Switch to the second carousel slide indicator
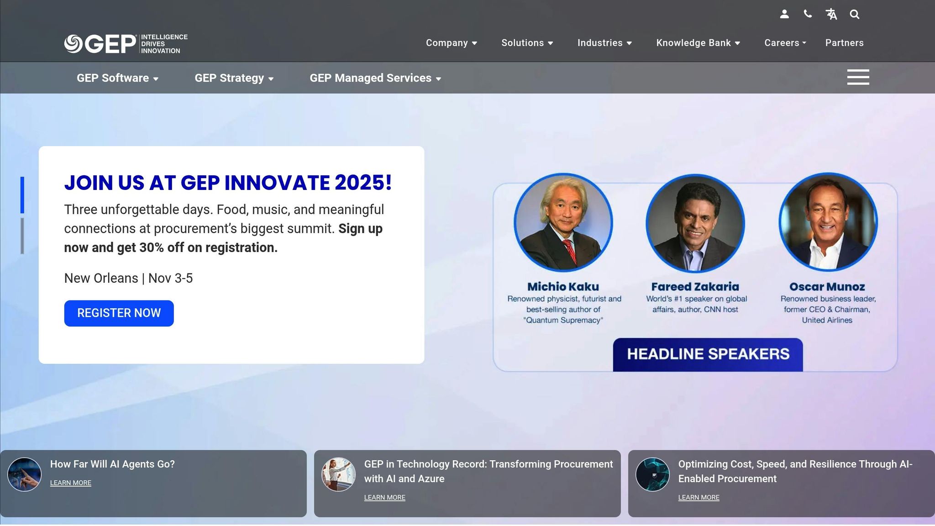The width and height of the screenshot is (935, 526). click(x=22, y=236)
